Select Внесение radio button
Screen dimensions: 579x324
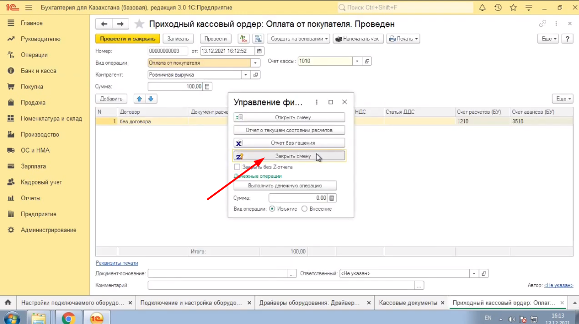305,209
